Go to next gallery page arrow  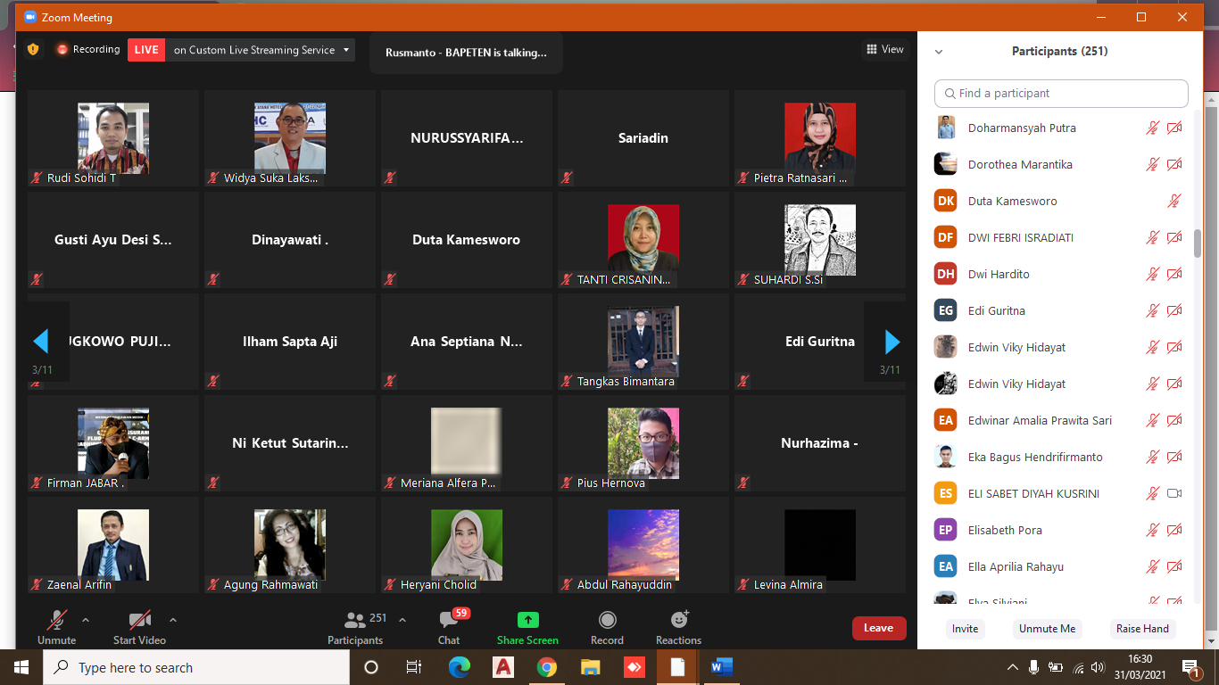pos(891,342)
